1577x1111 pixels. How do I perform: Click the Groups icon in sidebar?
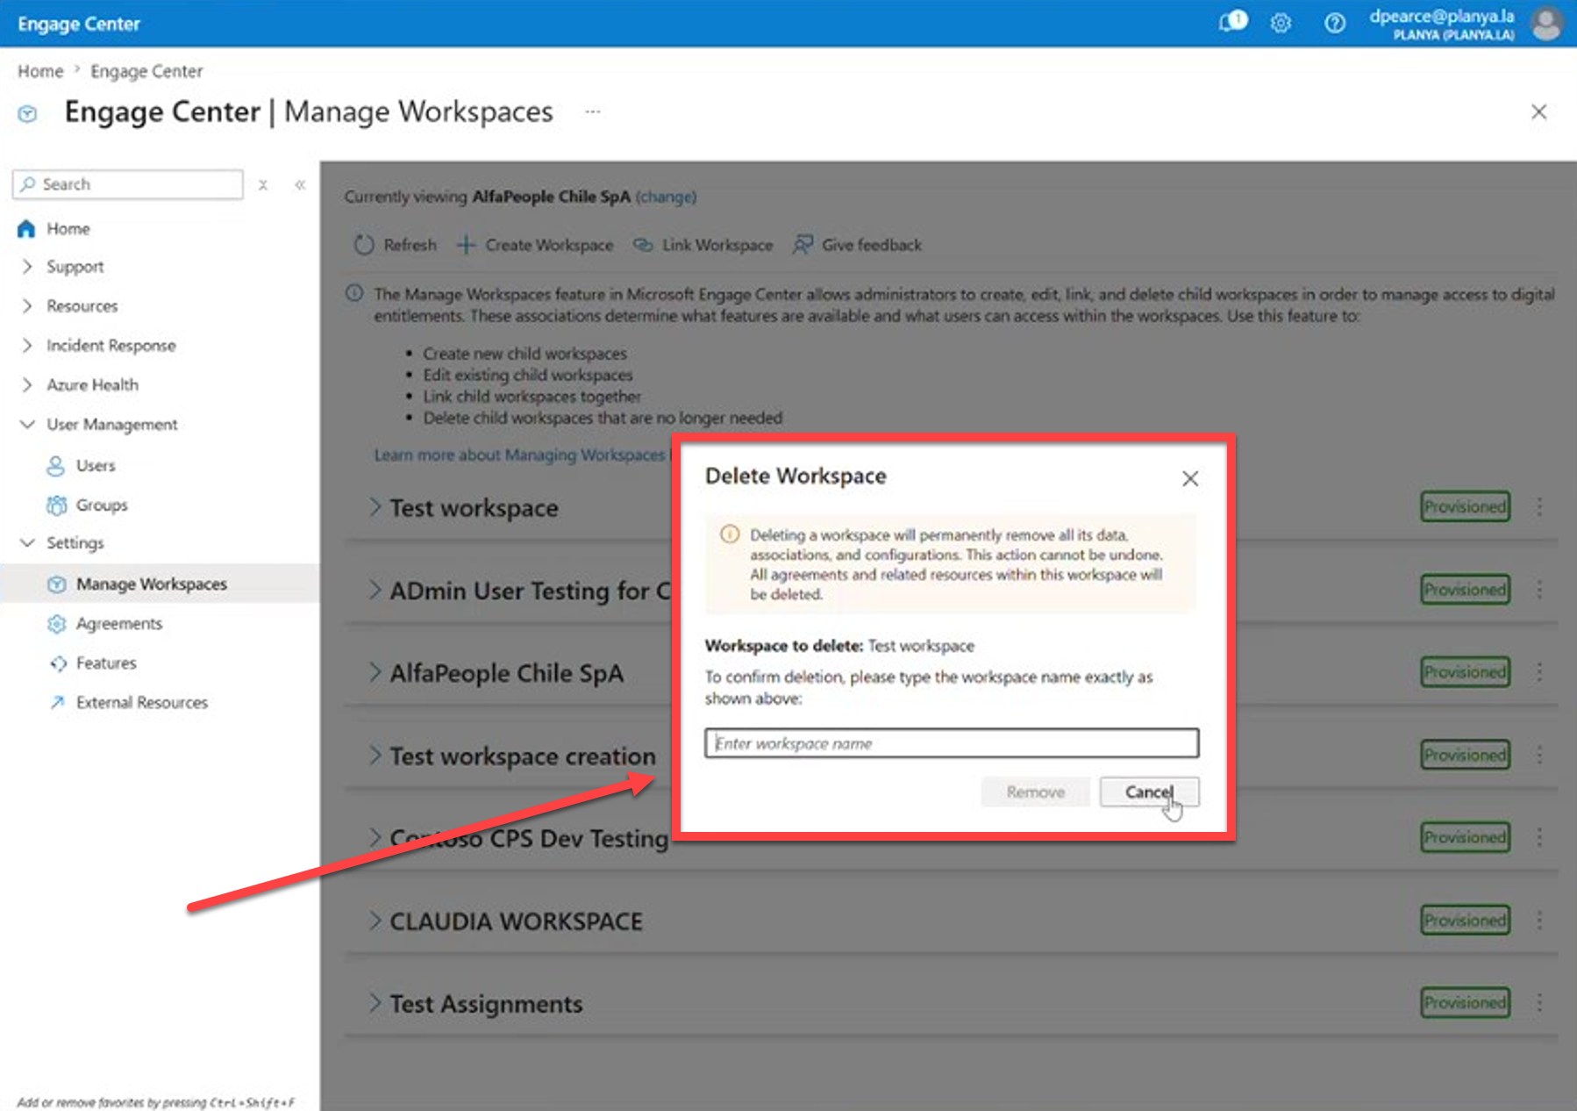click(x=56, y=505)
